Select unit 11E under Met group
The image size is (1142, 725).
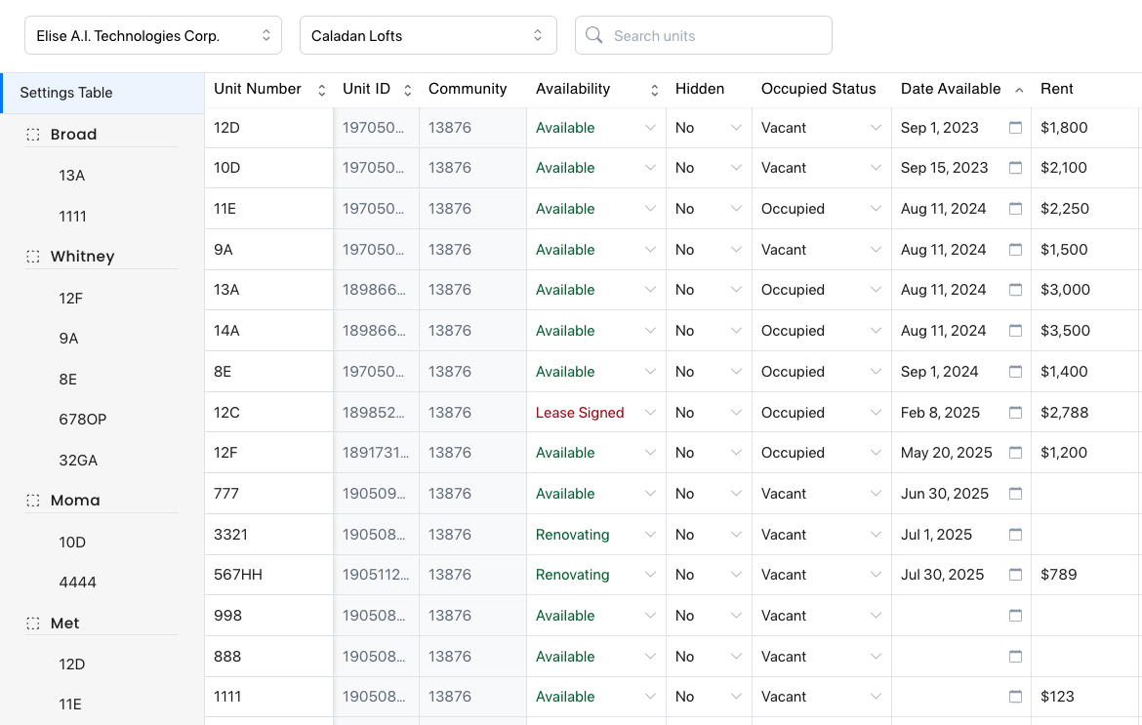tap(70, 705)
